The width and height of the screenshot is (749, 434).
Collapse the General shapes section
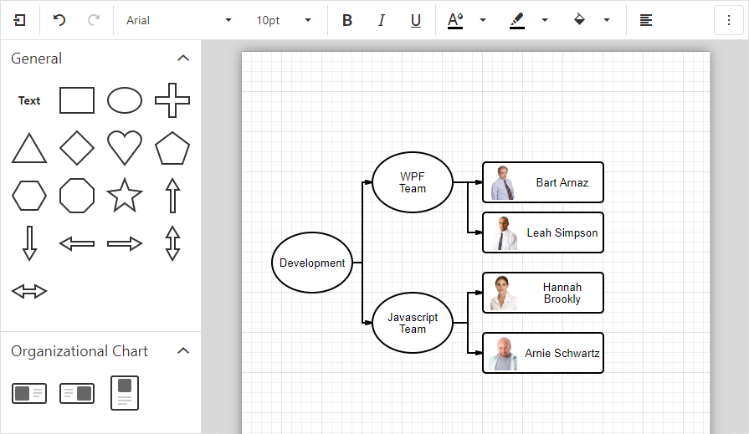coord(183,59)
